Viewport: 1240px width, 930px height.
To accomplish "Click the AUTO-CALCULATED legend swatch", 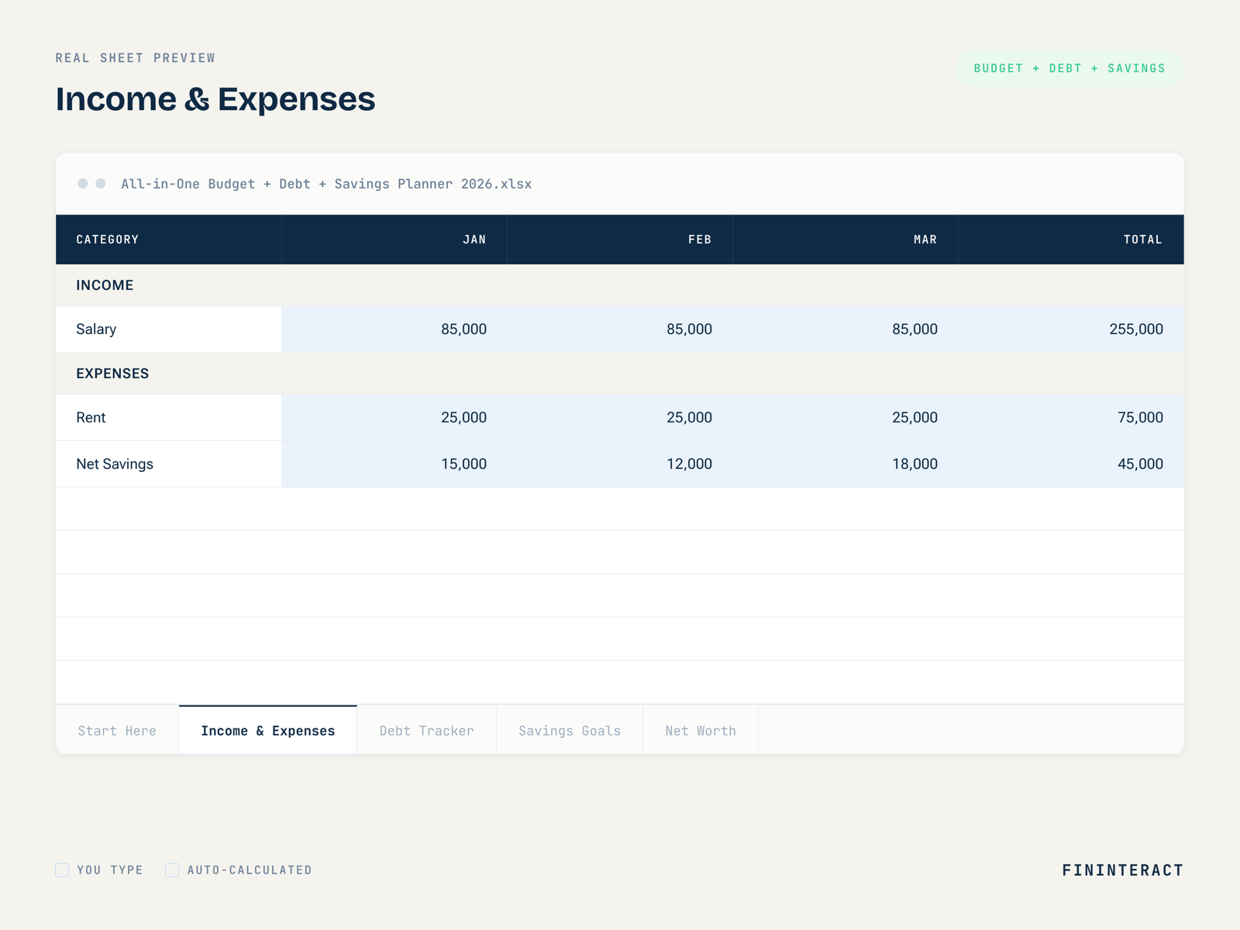I will (x=172, y=870).
